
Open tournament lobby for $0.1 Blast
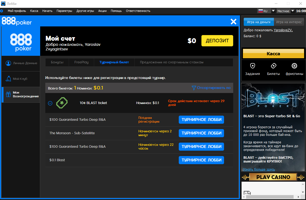pos(201,160)
